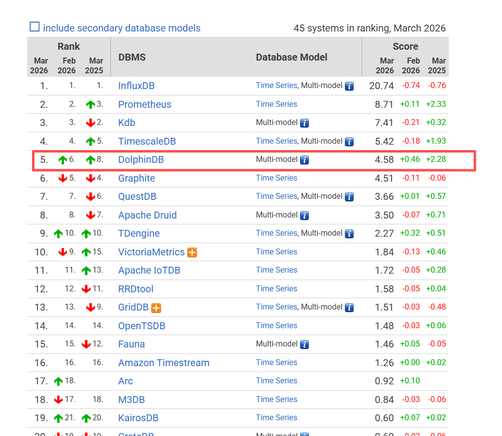This screenshot has width=502, height=436.
Task: Click Time Series link in TDengine row
Action: point(276,233)
